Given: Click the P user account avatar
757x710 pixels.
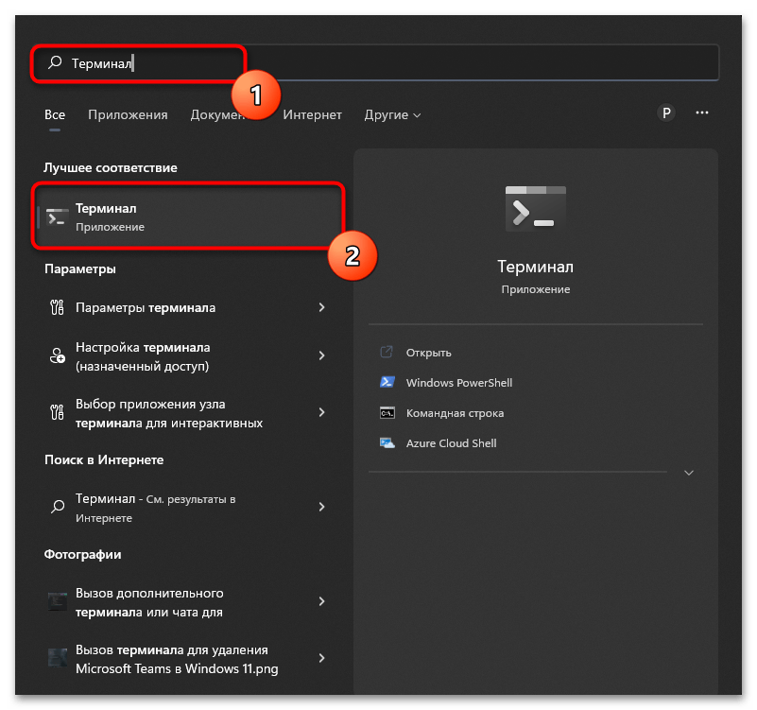Looking at the screenshot, I should [x=666, y=113].
